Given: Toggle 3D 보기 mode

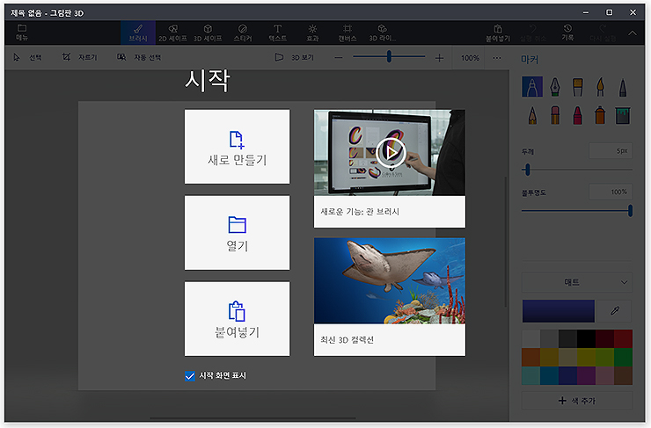Looking at the screenshot, I should [295, 58].
